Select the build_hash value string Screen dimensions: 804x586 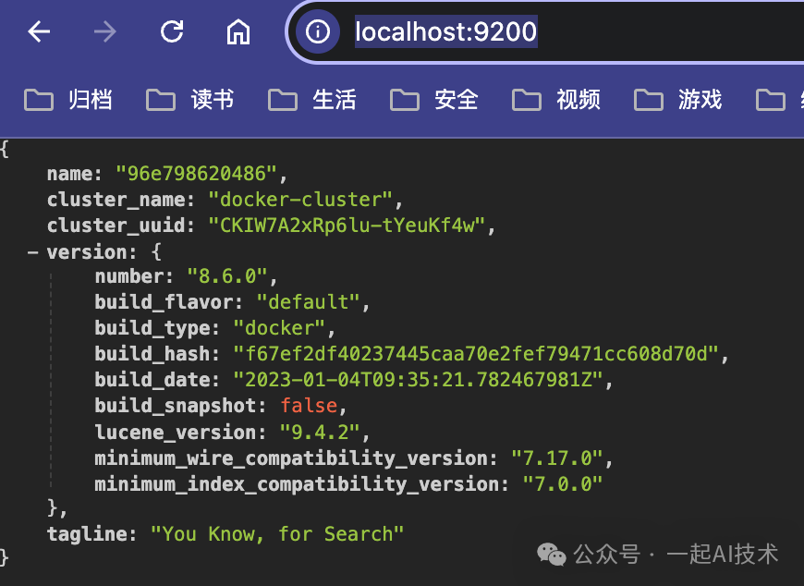(x=476, y=354)
